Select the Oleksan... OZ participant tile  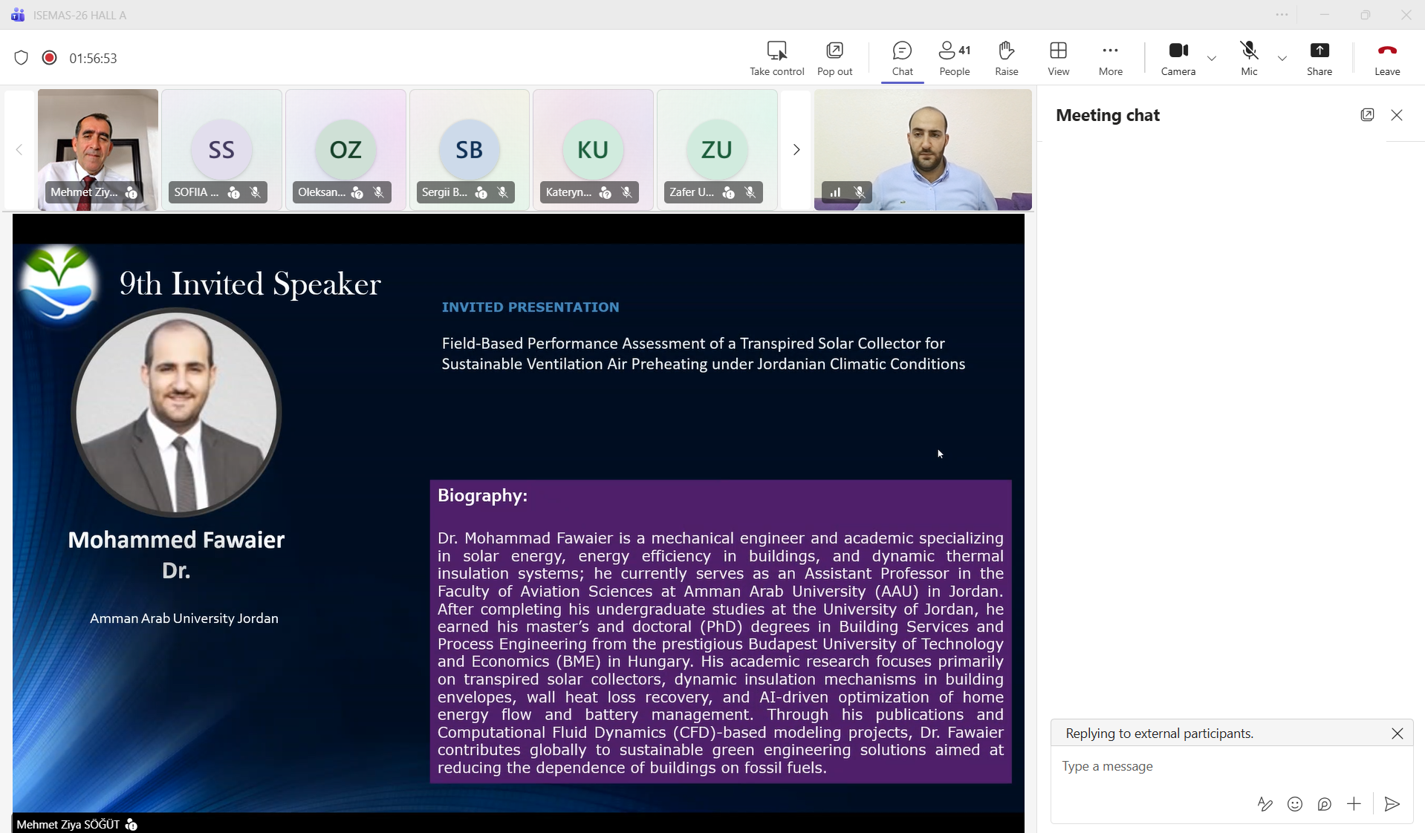[345, 150]
